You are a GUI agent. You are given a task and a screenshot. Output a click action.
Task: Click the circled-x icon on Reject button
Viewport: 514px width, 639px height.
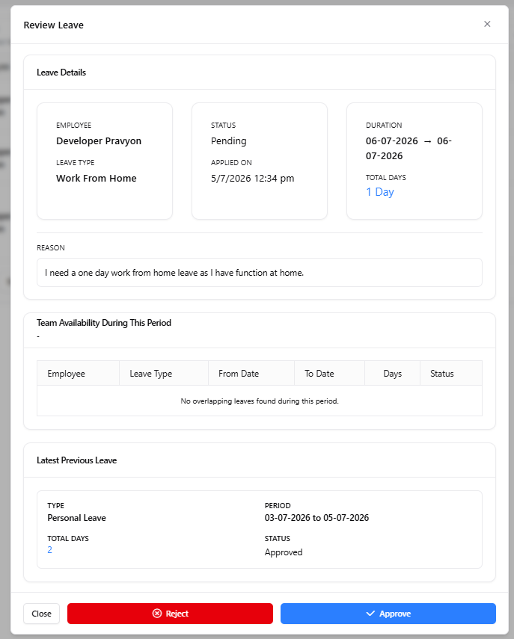[x=157, y=614]
